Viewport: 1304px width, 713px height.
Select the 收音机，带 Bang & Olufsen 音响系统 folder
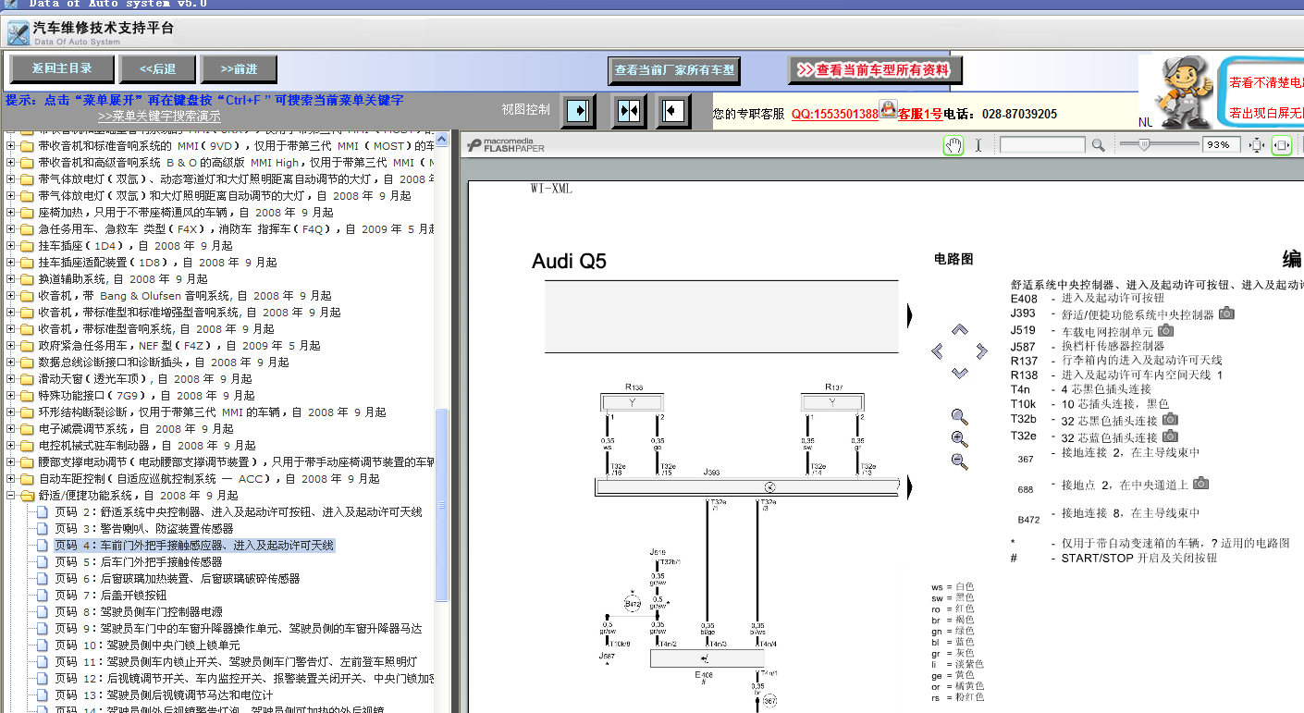185,296
